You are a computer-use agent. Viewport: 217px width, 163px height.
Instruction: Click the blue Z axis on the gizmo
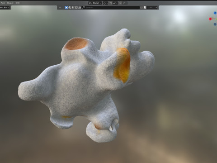coord(215,13)
